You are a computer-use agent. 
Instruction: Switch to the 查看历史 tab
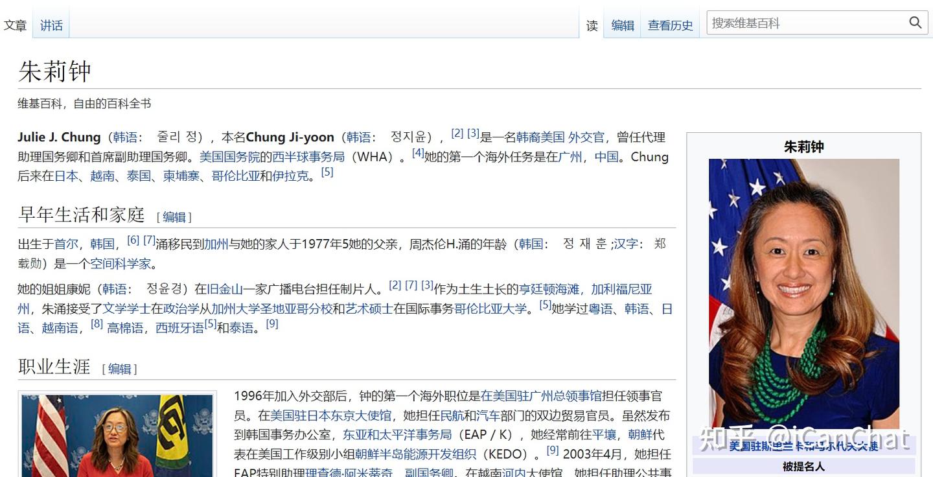670,25
